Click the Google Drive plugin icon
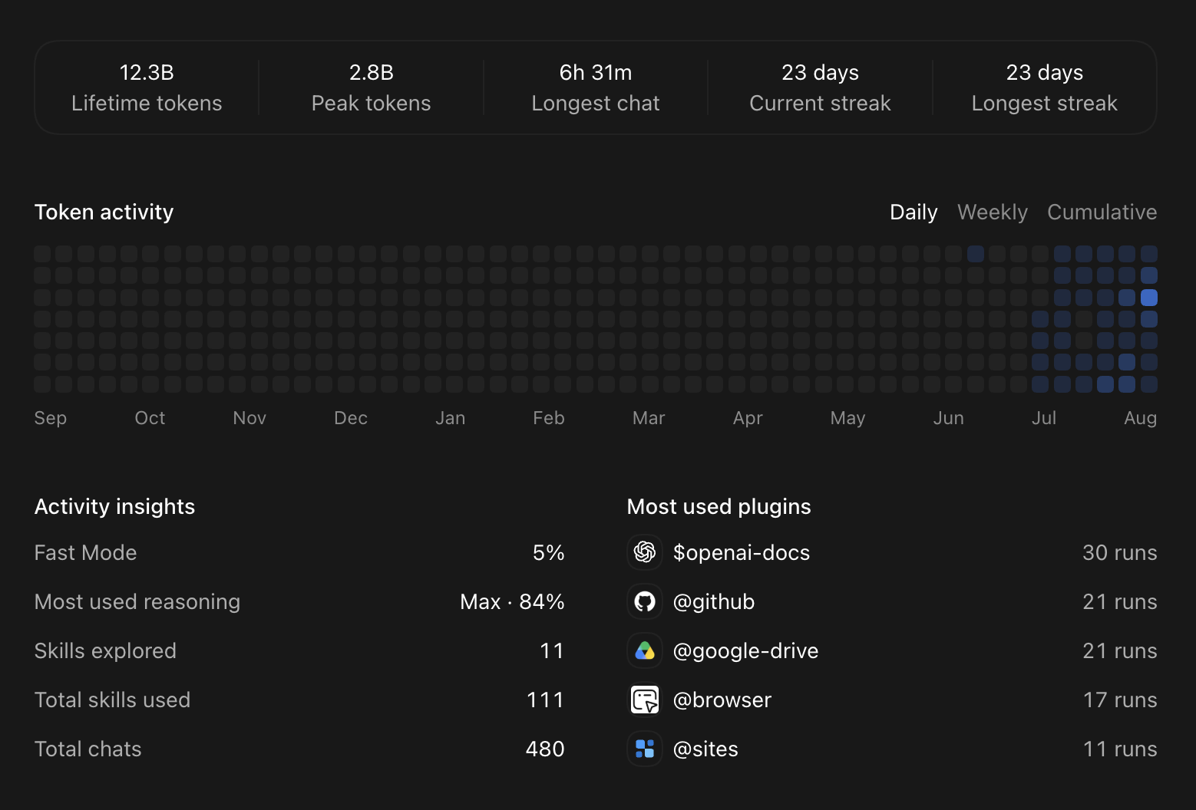 pos(645,650)
